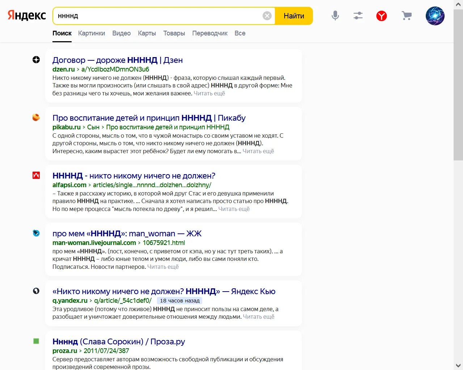Open the q/article/_54c1def0/ breadcrumb link
The width and height of the screenshot is (463, 370).
tap(123, 301)
